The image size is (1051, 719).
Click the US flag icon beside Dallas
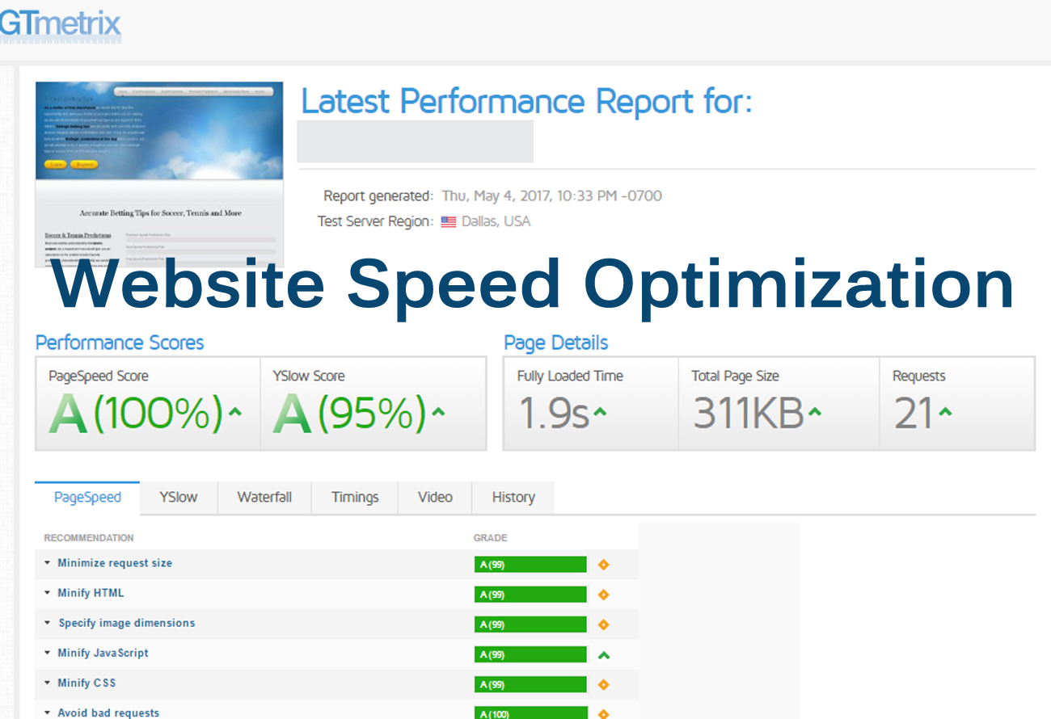(448, 221)
